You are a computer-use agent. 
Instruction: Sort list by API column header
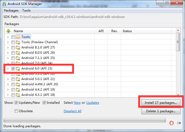point(101,31)
